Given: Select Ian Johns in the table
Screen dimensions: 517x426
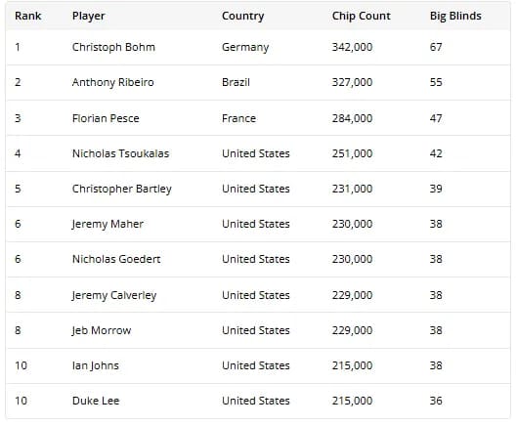Looking at the screenshot, I should [x=96, y=365].
